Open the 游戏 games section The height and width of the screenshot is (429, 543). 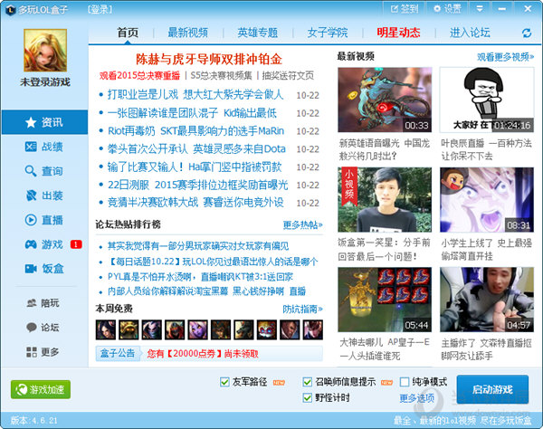point(44,244)
